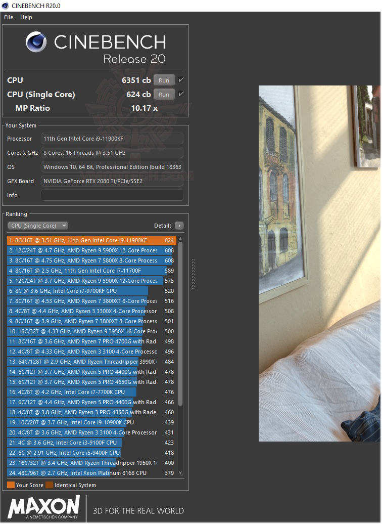This screenshot has width=382, height=524.
Task: Select rank 12 Ryzen 3 3100 4.33 GHz row
Action: click(x=91, y=352)
